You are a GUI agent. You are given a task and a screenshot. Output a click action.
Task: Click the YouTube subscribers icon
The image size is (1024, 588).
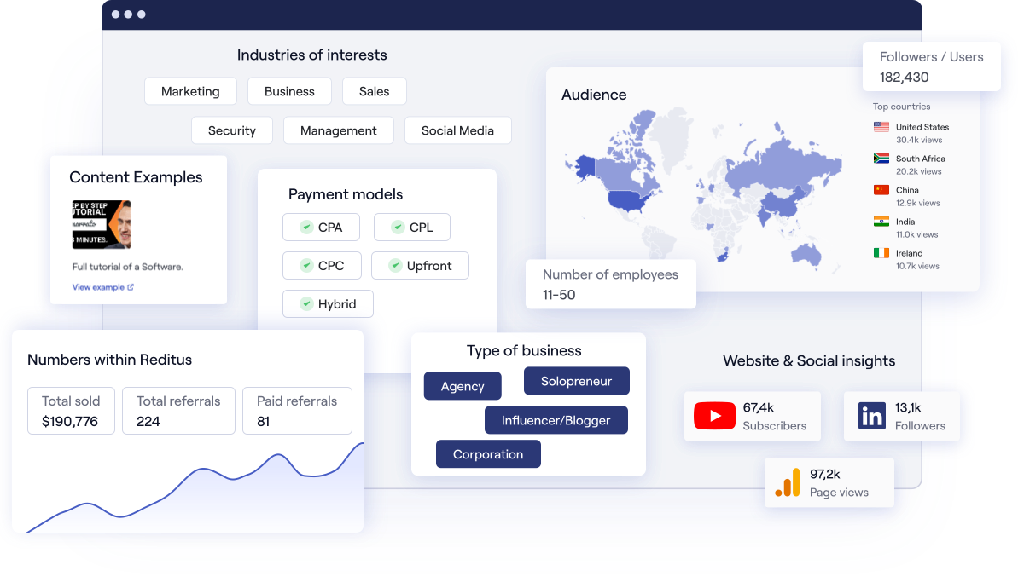coord(715,416)
